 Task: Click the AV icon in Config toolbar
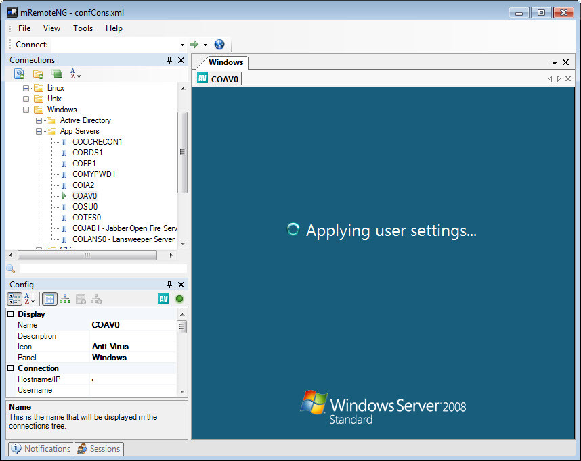[163, 299]
